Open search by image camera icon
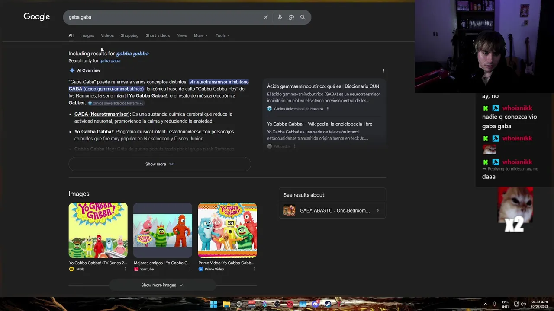 click(x=291, y=17)
